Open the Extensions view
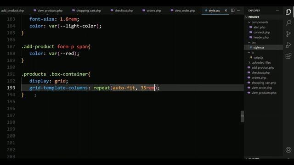 pyautogui.click(x=288, y=56)
